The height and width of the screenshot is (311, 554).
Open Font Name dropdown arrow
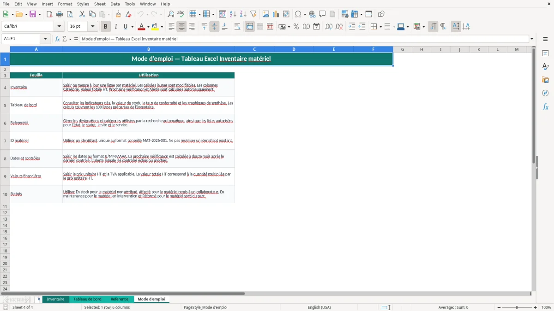click(59, 27)
